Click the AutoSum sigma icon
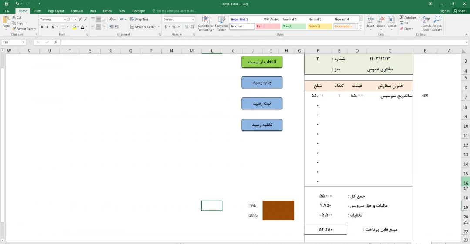Viewport: 470px width, 244px height. (x=402, y=17)
